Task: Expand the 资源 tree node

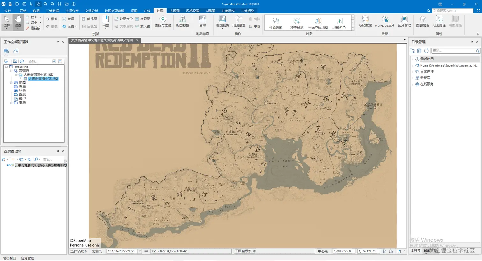Action: click(11, 103)
